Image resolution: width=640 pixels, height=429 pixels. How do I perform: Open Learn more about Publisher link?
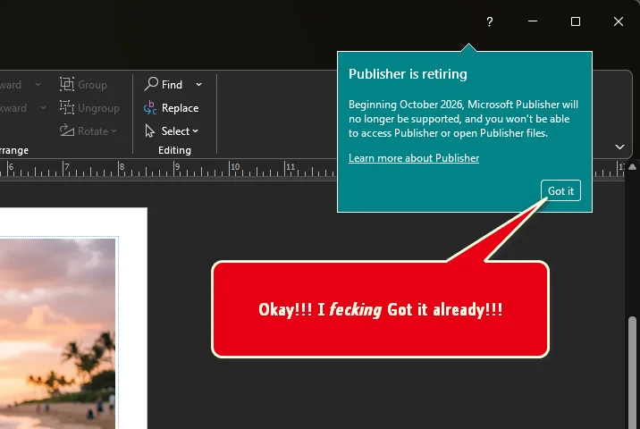414,158
